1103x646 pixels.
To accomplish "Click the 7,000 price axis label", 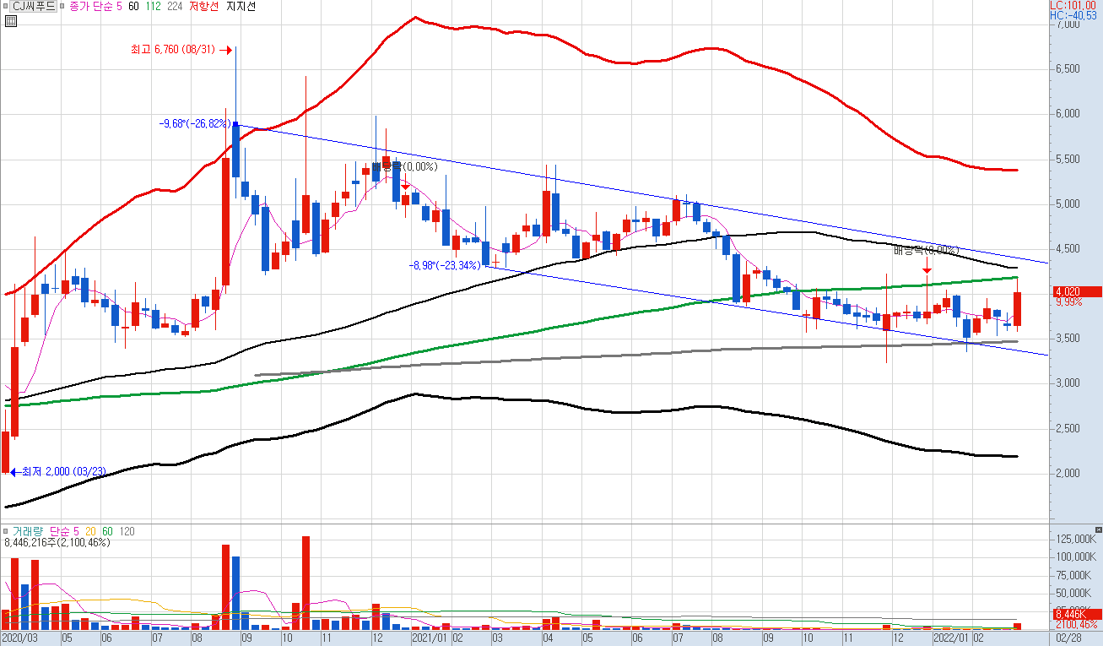I will tap(1068, 24).
